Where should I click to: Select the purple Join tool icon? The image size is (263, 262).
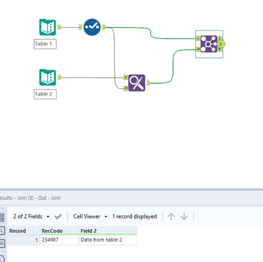tap(209, 44)
